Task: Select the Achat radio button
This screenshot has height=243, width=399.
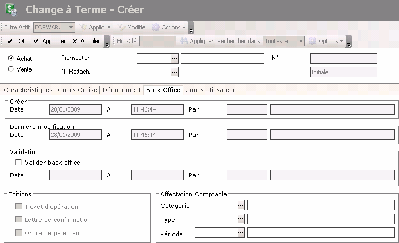Action: (11, 59)
